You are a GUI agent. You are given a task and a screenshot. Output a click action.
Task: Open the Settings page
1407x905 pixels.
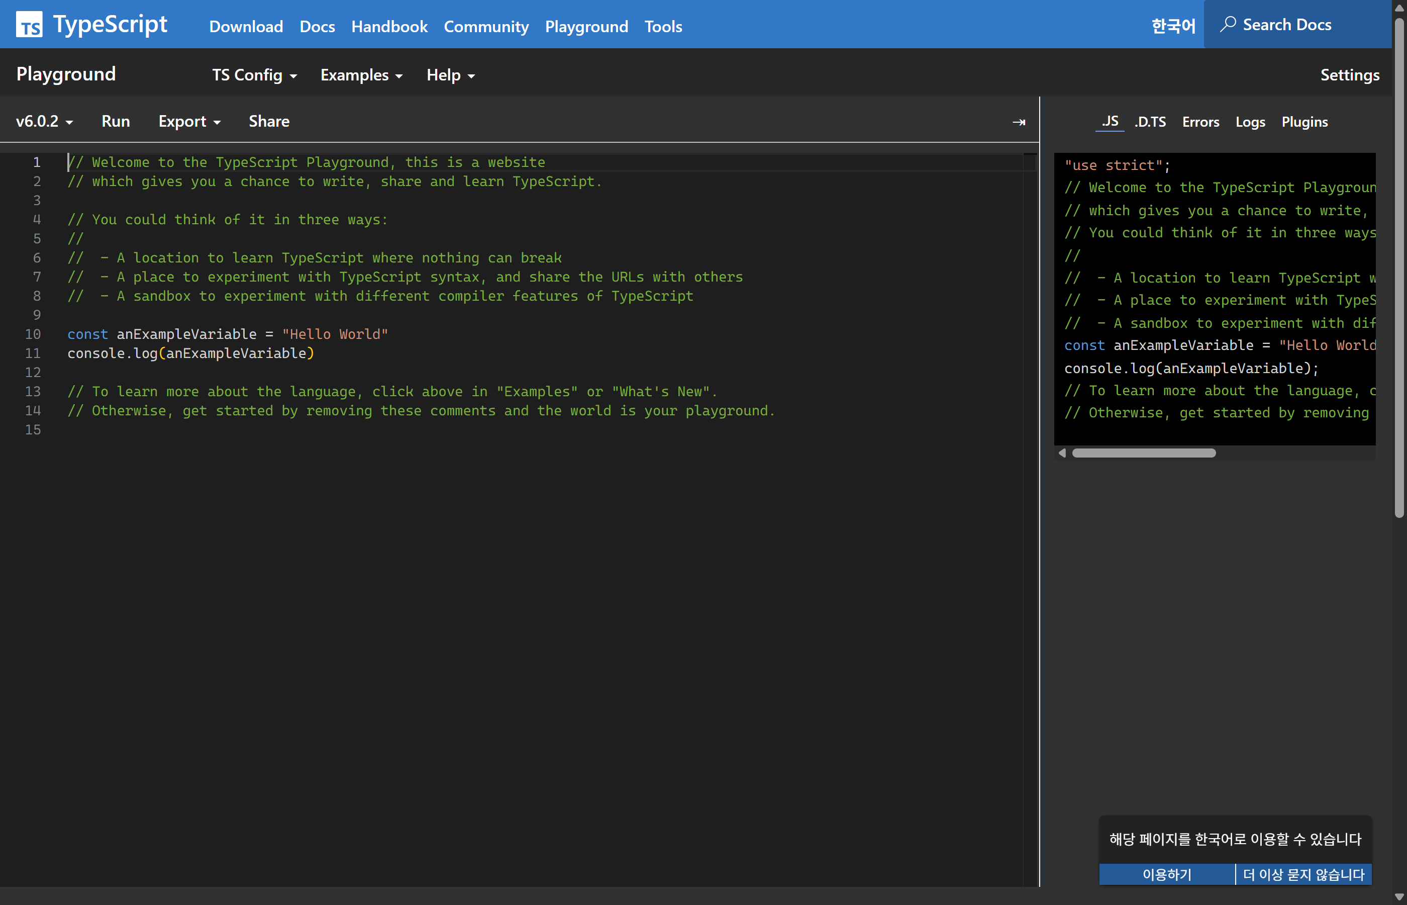coord(1349,74)
